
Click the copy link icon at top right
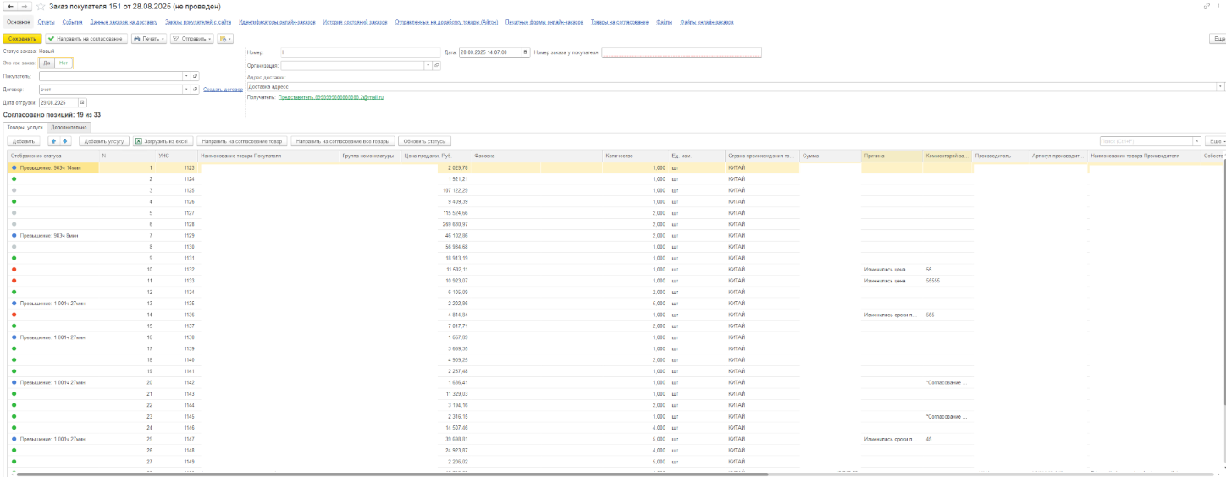point(1206,7)
